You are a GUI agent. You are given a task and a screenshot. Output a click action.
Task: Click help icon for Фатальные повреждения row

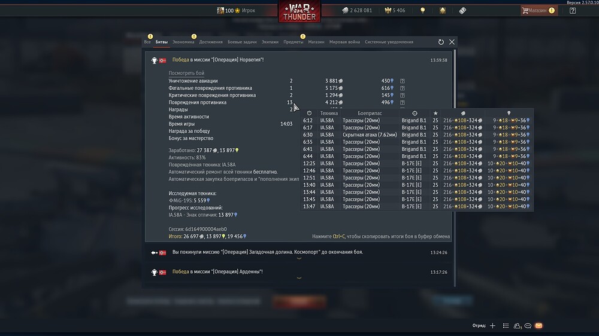(x=403, y=88)
